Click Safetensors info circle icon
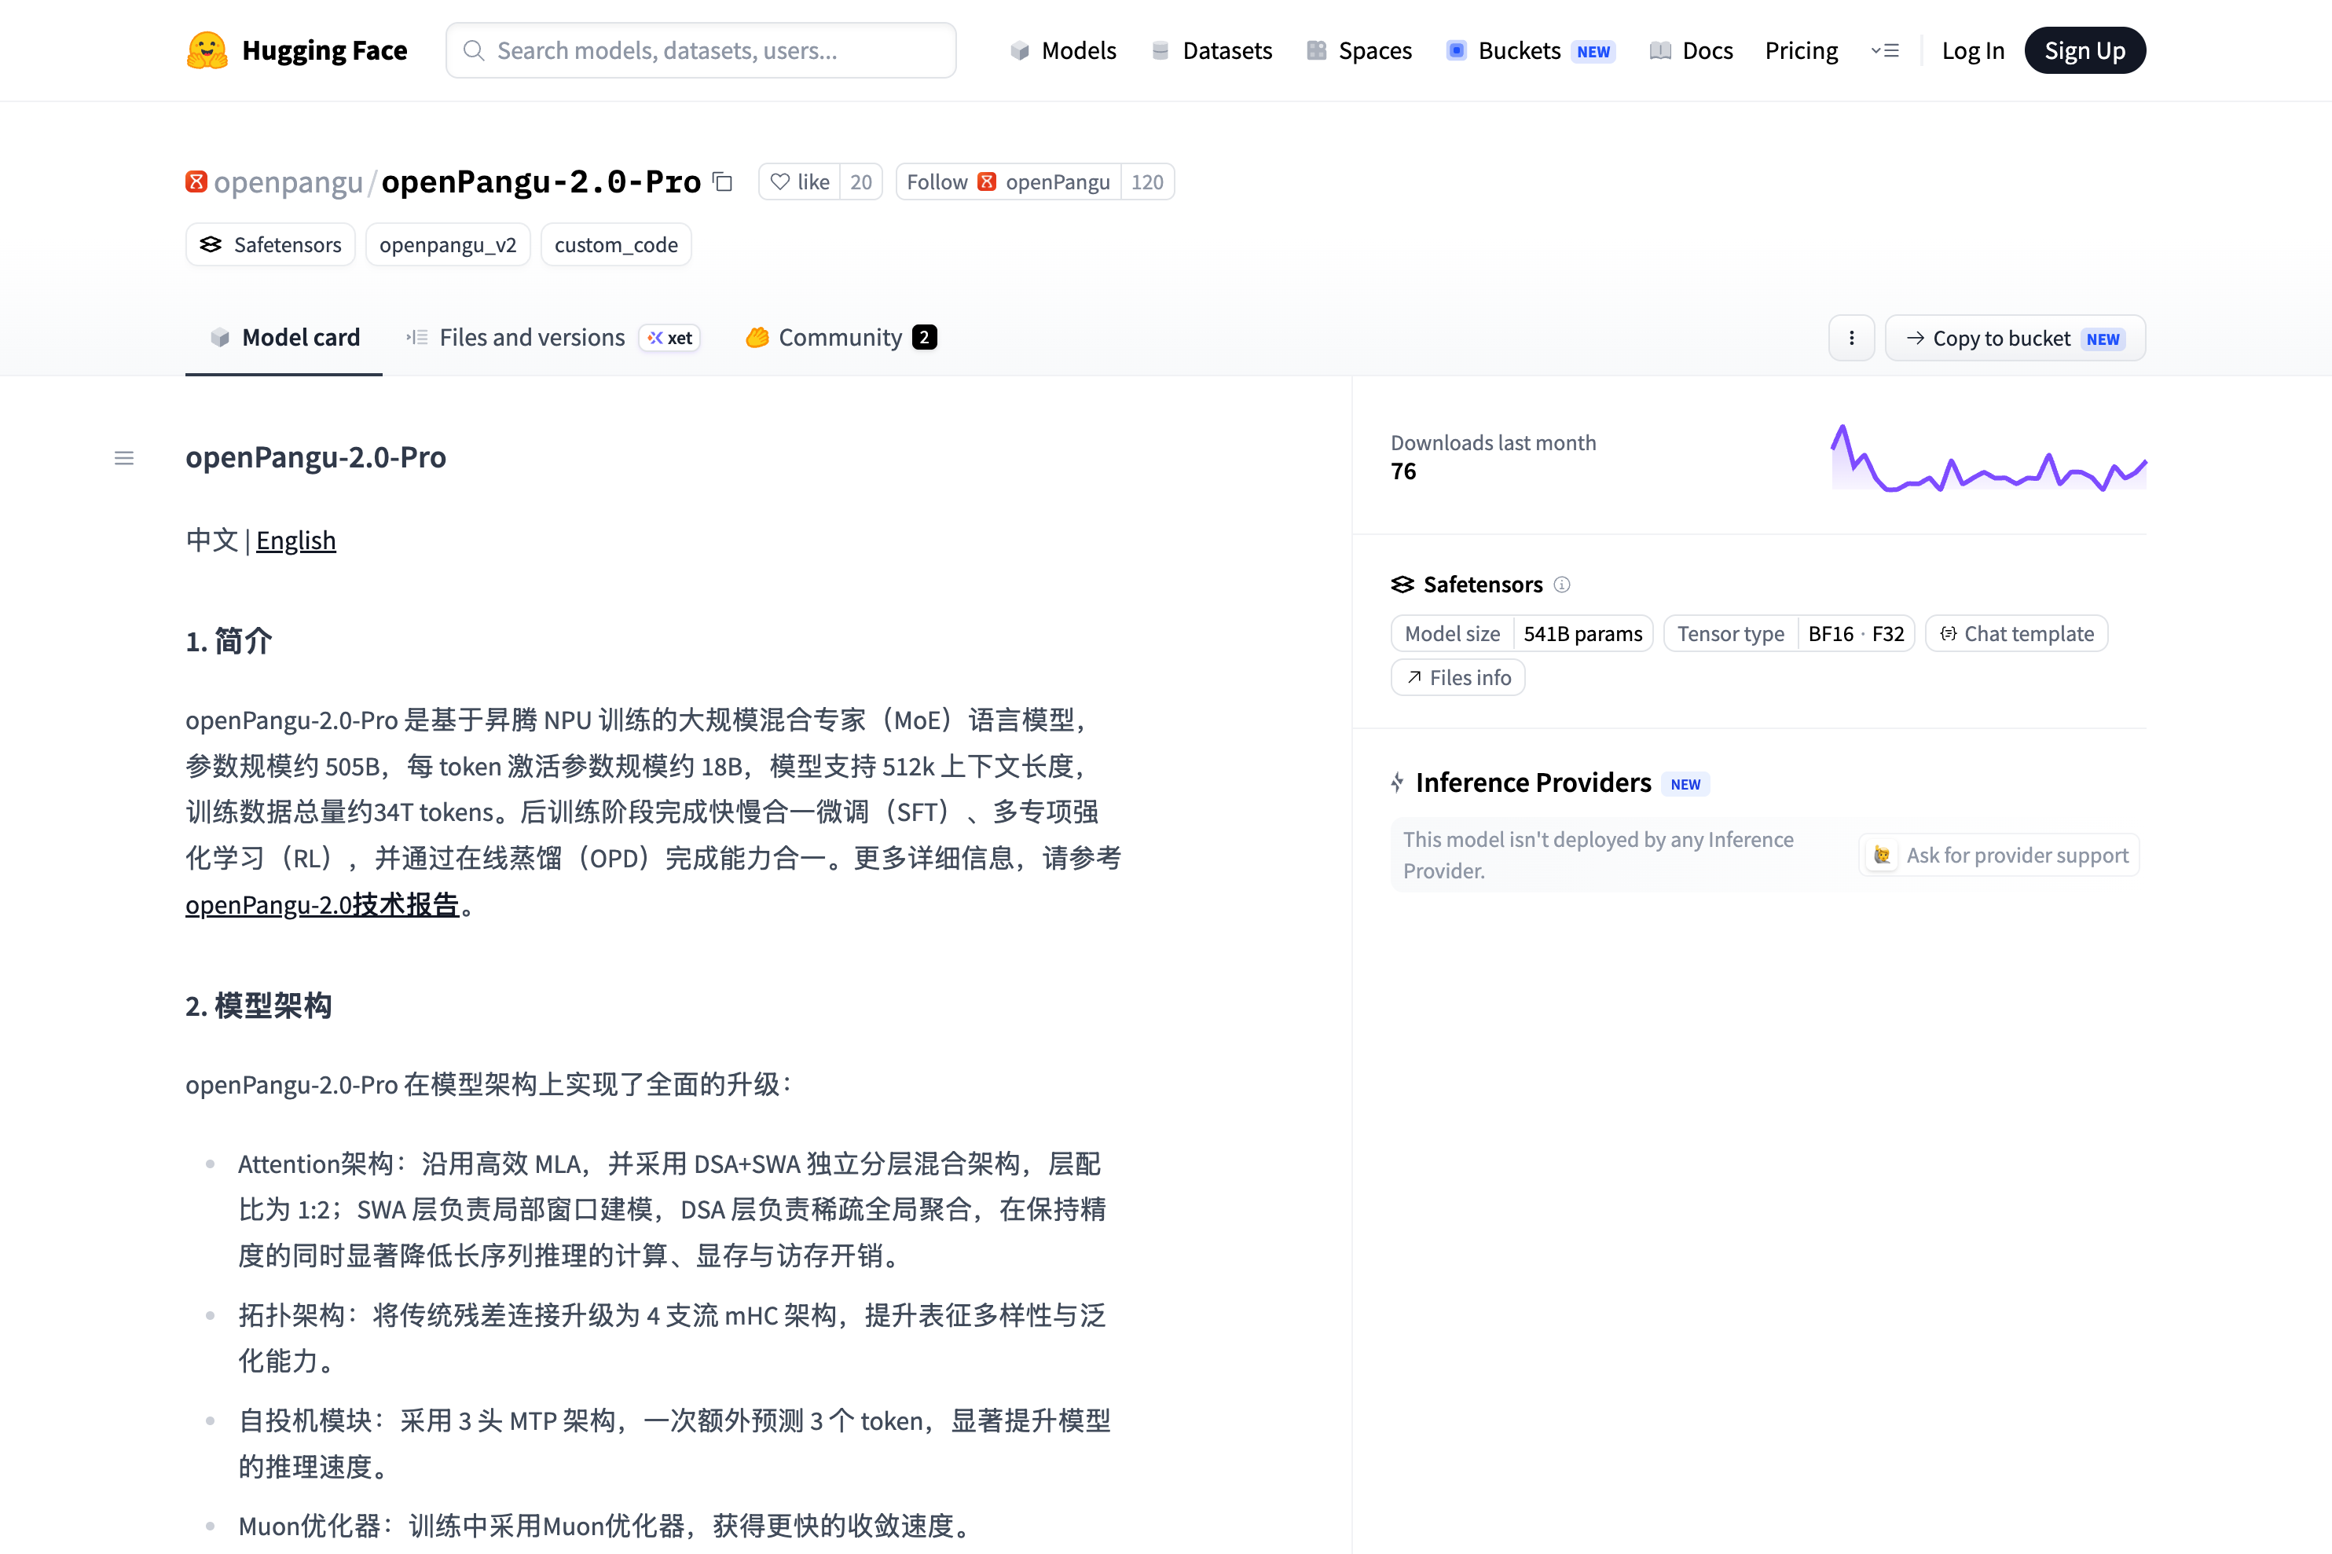 (1562, 585)
